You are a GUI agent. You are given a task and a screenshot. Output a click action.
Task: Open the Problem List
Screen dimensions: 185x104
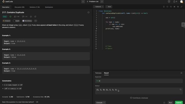(92, 1)
